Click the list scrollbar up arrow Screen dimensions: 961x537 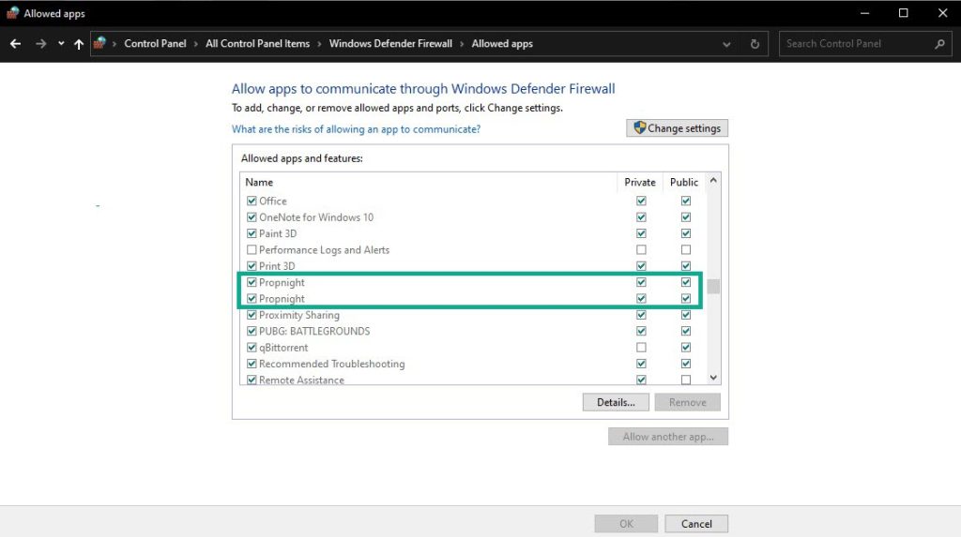click(x=713, y=181)
